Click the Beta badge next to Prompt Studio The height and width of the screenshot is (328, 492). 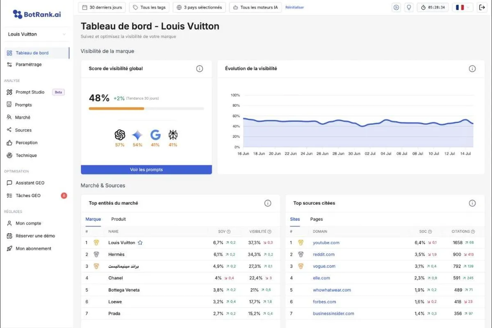[58, 92]
